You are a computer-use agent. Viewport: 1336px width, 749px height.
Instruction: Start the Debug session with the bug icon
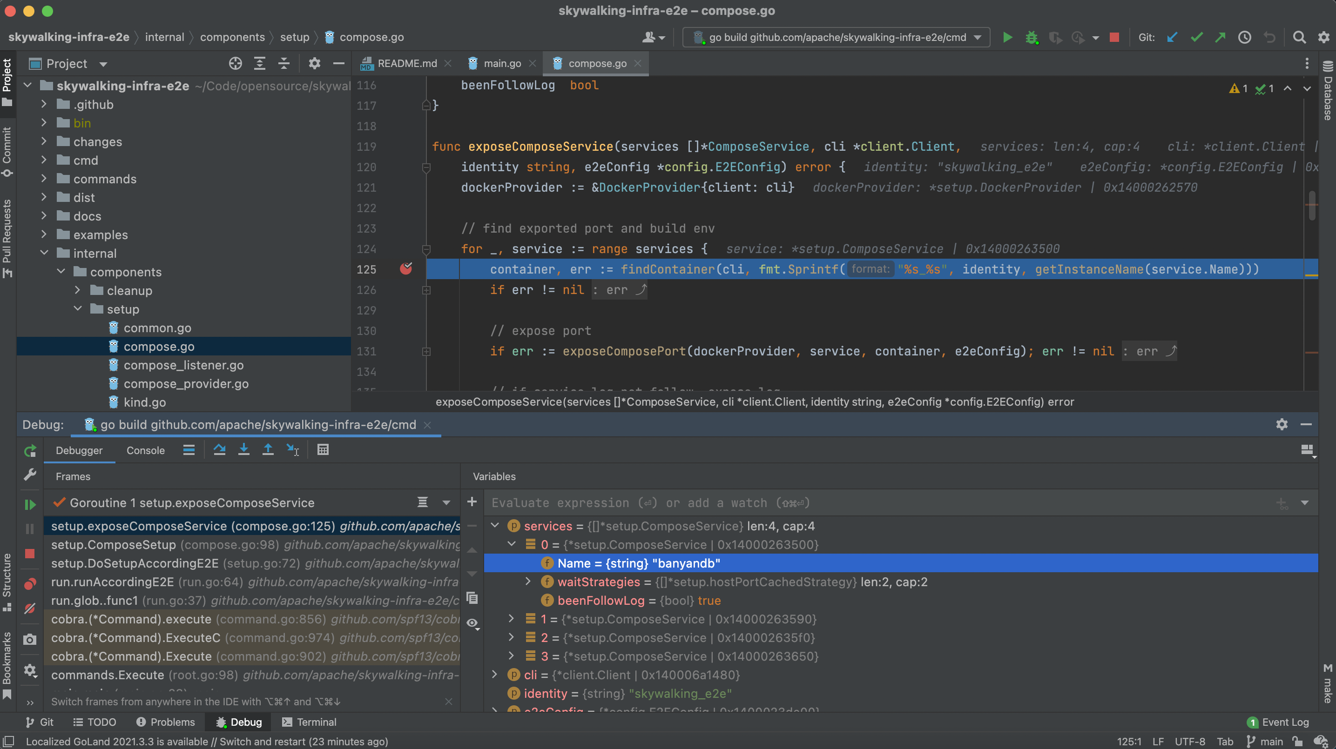pyautogui.click(x=1032, y=37)
